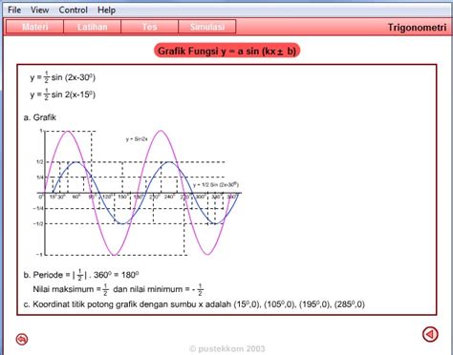Open the Help menu

pos(106,10)
